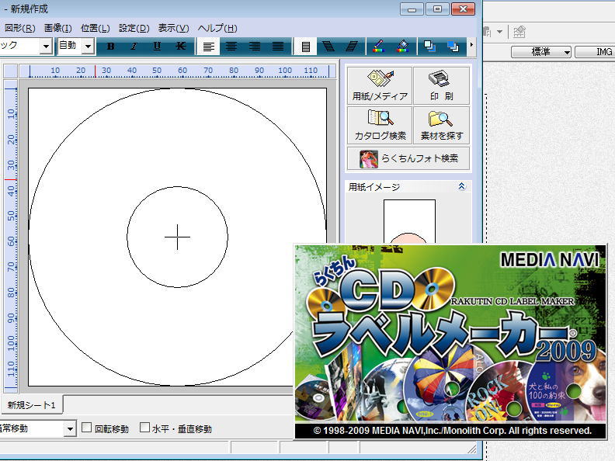Toggle italic text formatting
This screenshot has height=461, width=615.
[x=134, y=47]
